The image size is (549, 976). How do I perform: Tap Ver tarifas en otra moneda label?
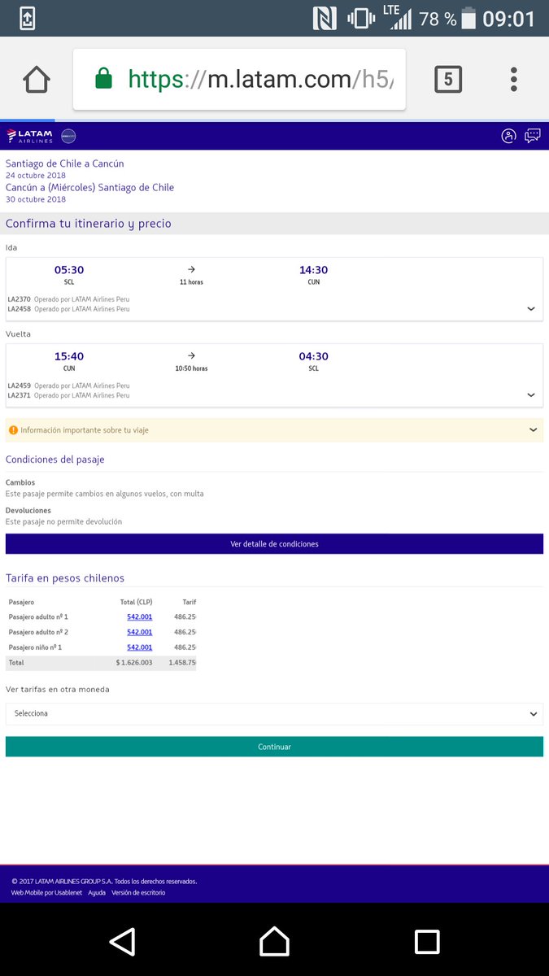pyautogui.click(x=58, y=690)
